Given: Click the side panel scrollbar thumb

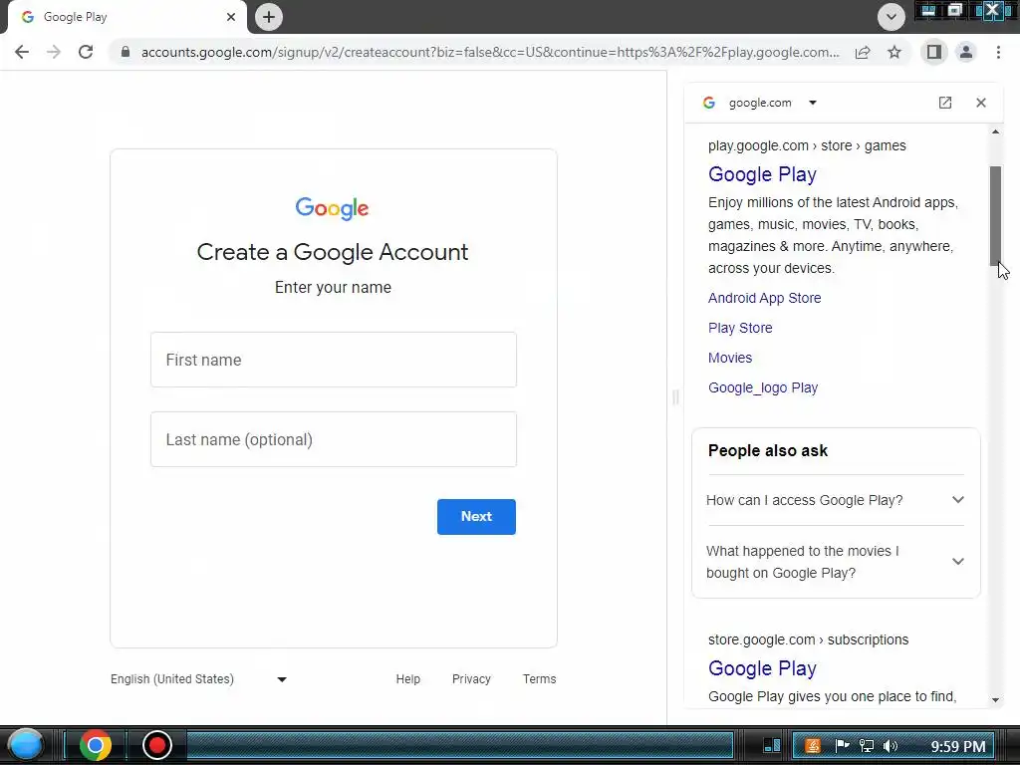Looking at the screenshot, I should pos(995,215).
